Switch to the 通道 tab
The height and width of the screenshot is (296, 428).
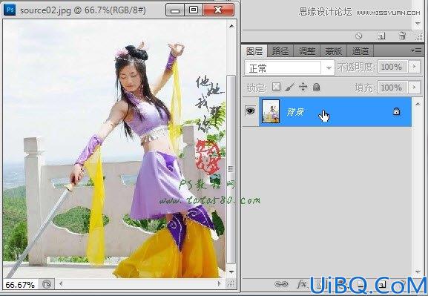360,51
